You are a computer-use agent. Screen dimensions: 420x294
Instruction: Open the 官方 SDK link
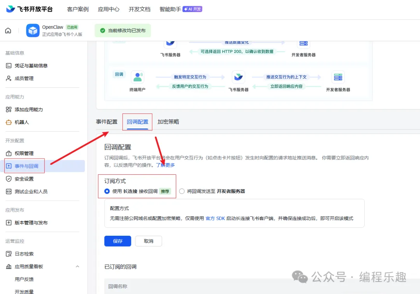point(215,218)
